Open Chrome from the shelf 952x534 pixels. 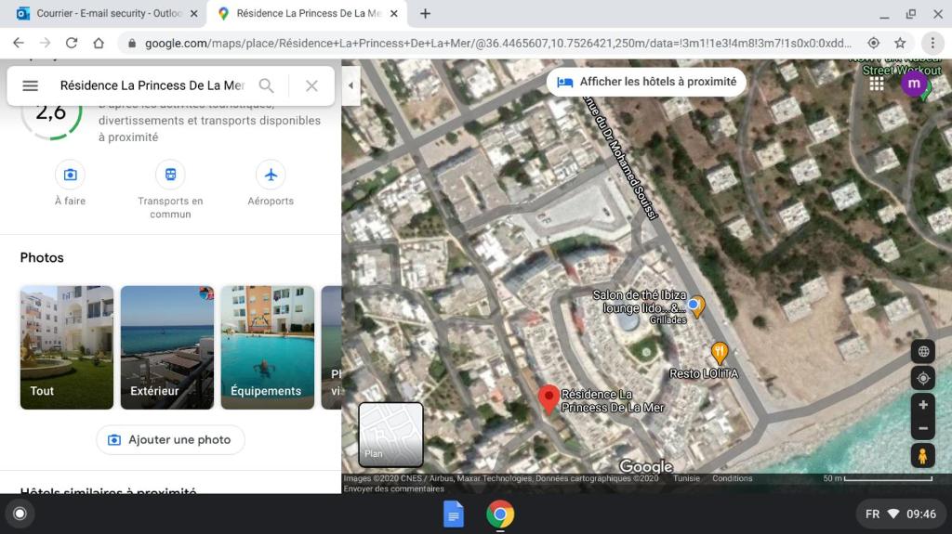point(499,514)
